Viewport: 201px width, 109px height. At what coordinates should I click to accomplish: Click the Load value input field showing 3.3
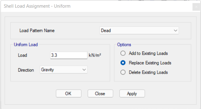coord(69,55)
